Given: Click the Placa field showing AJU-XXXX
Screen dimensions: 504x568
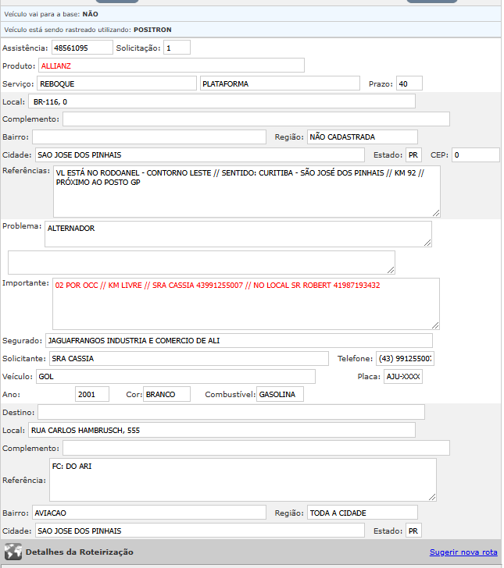Looking at the screenshot, I should click(402, 376).
